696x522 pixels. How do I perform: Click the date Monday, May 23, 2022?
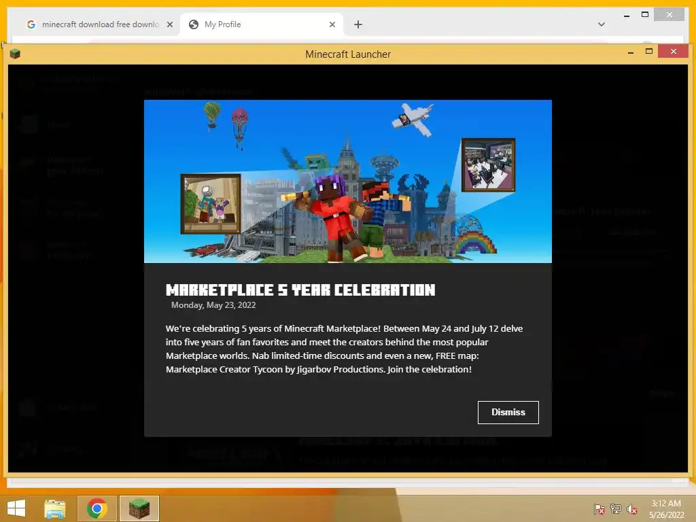[213, 305]
